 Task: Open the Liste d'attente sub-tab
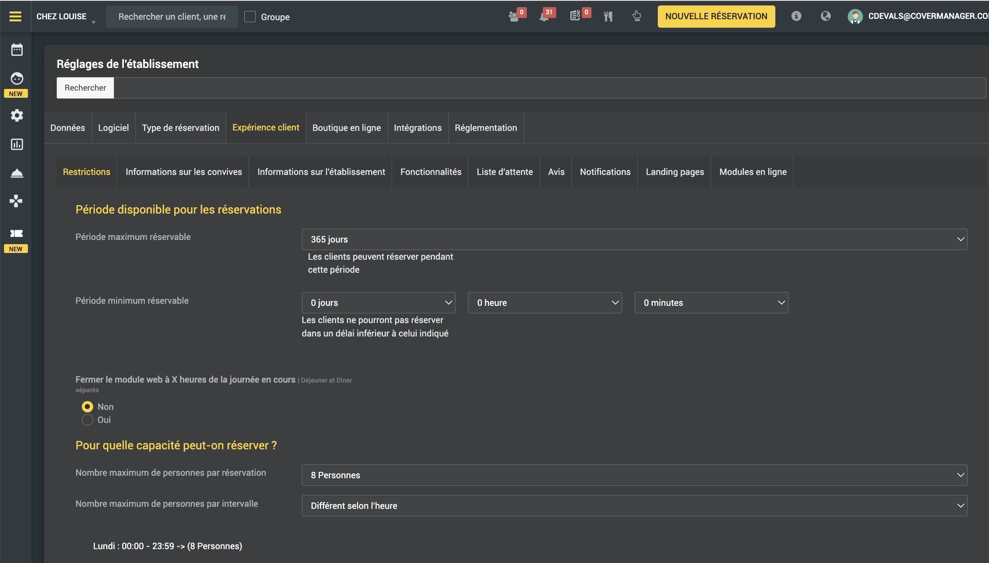coord(504,172)
